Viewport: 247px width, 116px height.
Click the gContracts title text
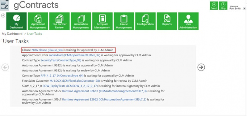[x=36, y=5]
